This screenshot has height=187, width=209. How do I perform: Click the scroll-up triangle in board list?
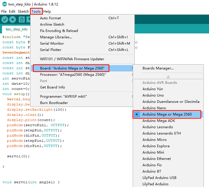click(168, 77)
